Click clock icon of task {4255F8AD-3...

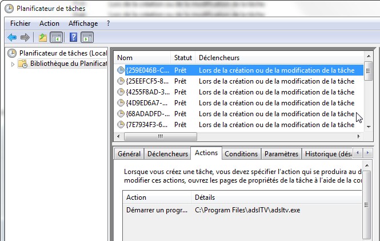[x=121, y=92]
